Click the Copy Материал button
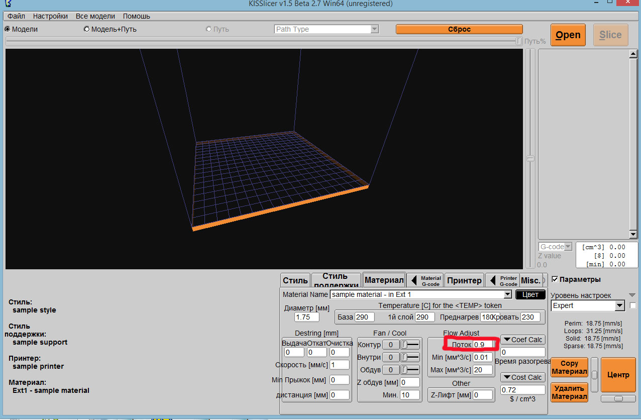 pos(569,367)
